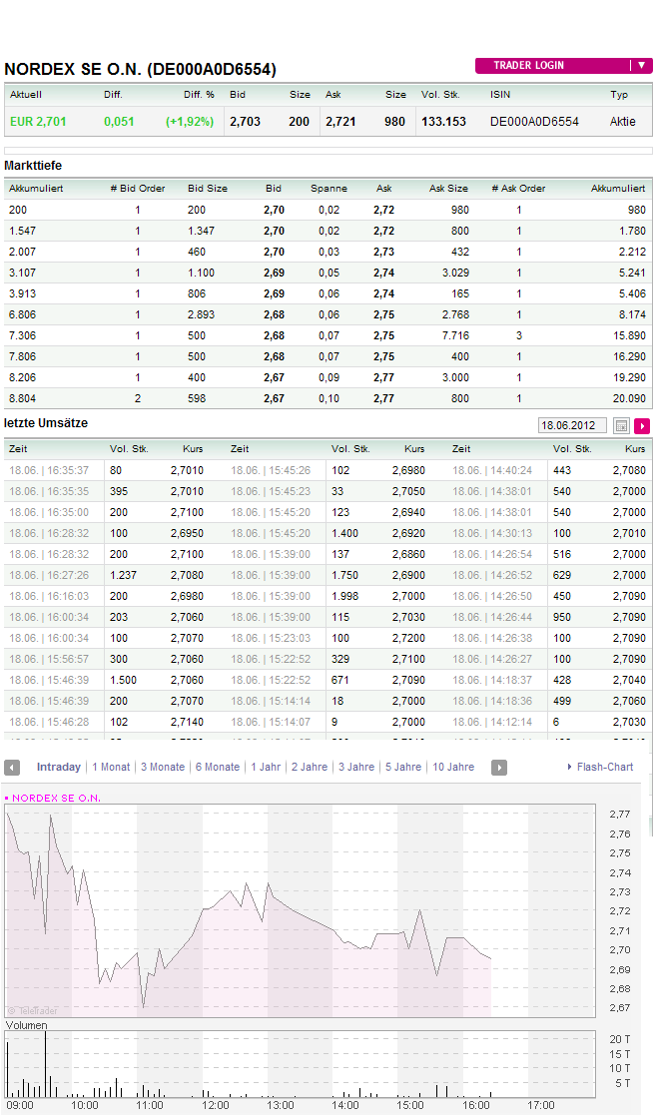This screenshot has height=1115, width=655.
Task: Show the 1 Jahr chart
Action: click(x=266, y=767)
